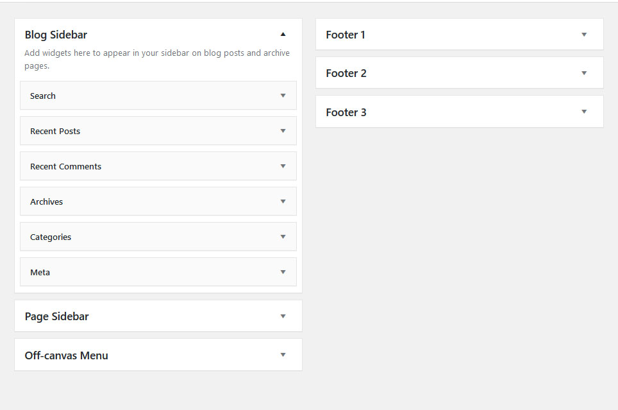Screen dimensions: 618x410
Task: Select the Search widget title
Action: [x=43, y=96]
